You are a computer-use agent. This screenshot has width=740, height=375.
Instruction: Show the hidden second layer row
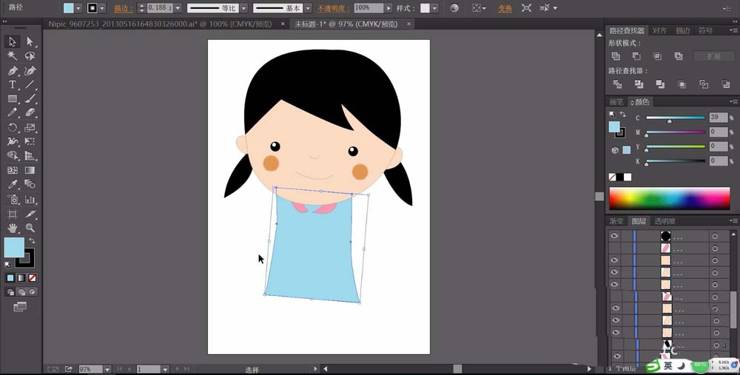click(614, 249)
